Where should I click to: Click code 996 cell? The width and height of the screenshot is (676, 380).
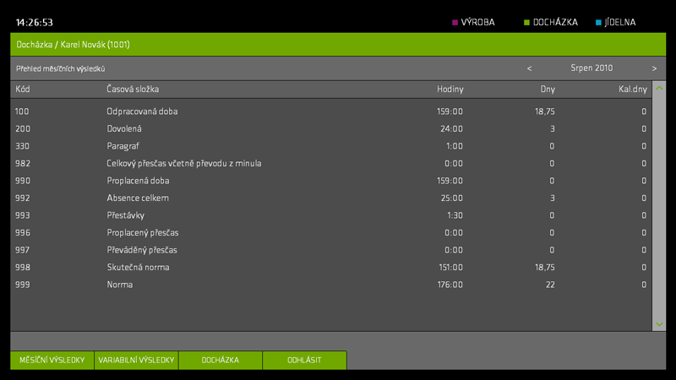tap(23, 233)
